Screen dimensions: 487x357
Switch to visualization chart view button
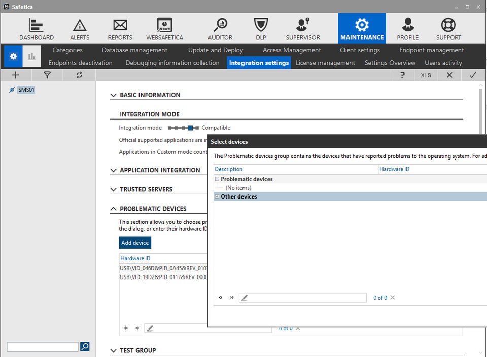click(31, 56)
